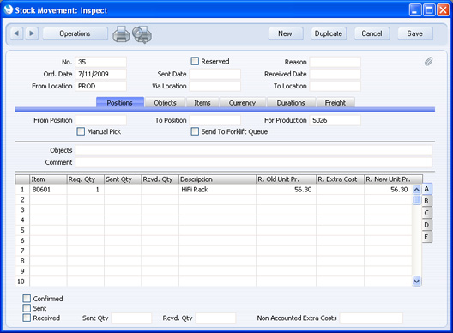Screen dimensions: 453x333
Task: Tick the Sent checkbox
Action: point(27,308)
